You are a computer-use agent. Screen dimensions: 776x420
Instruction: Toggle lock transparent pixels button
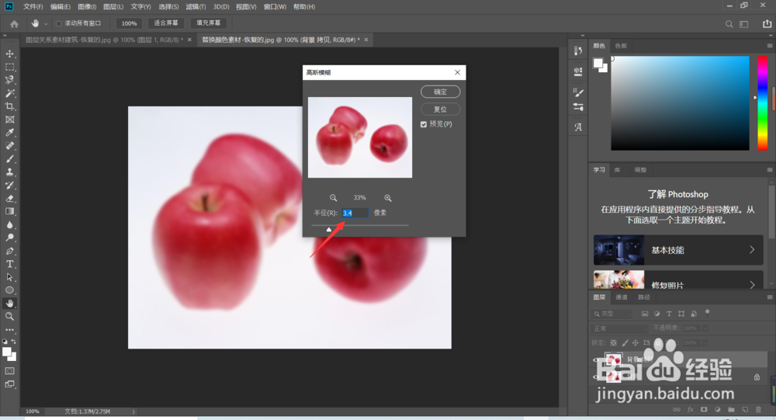tap(613, 342)
